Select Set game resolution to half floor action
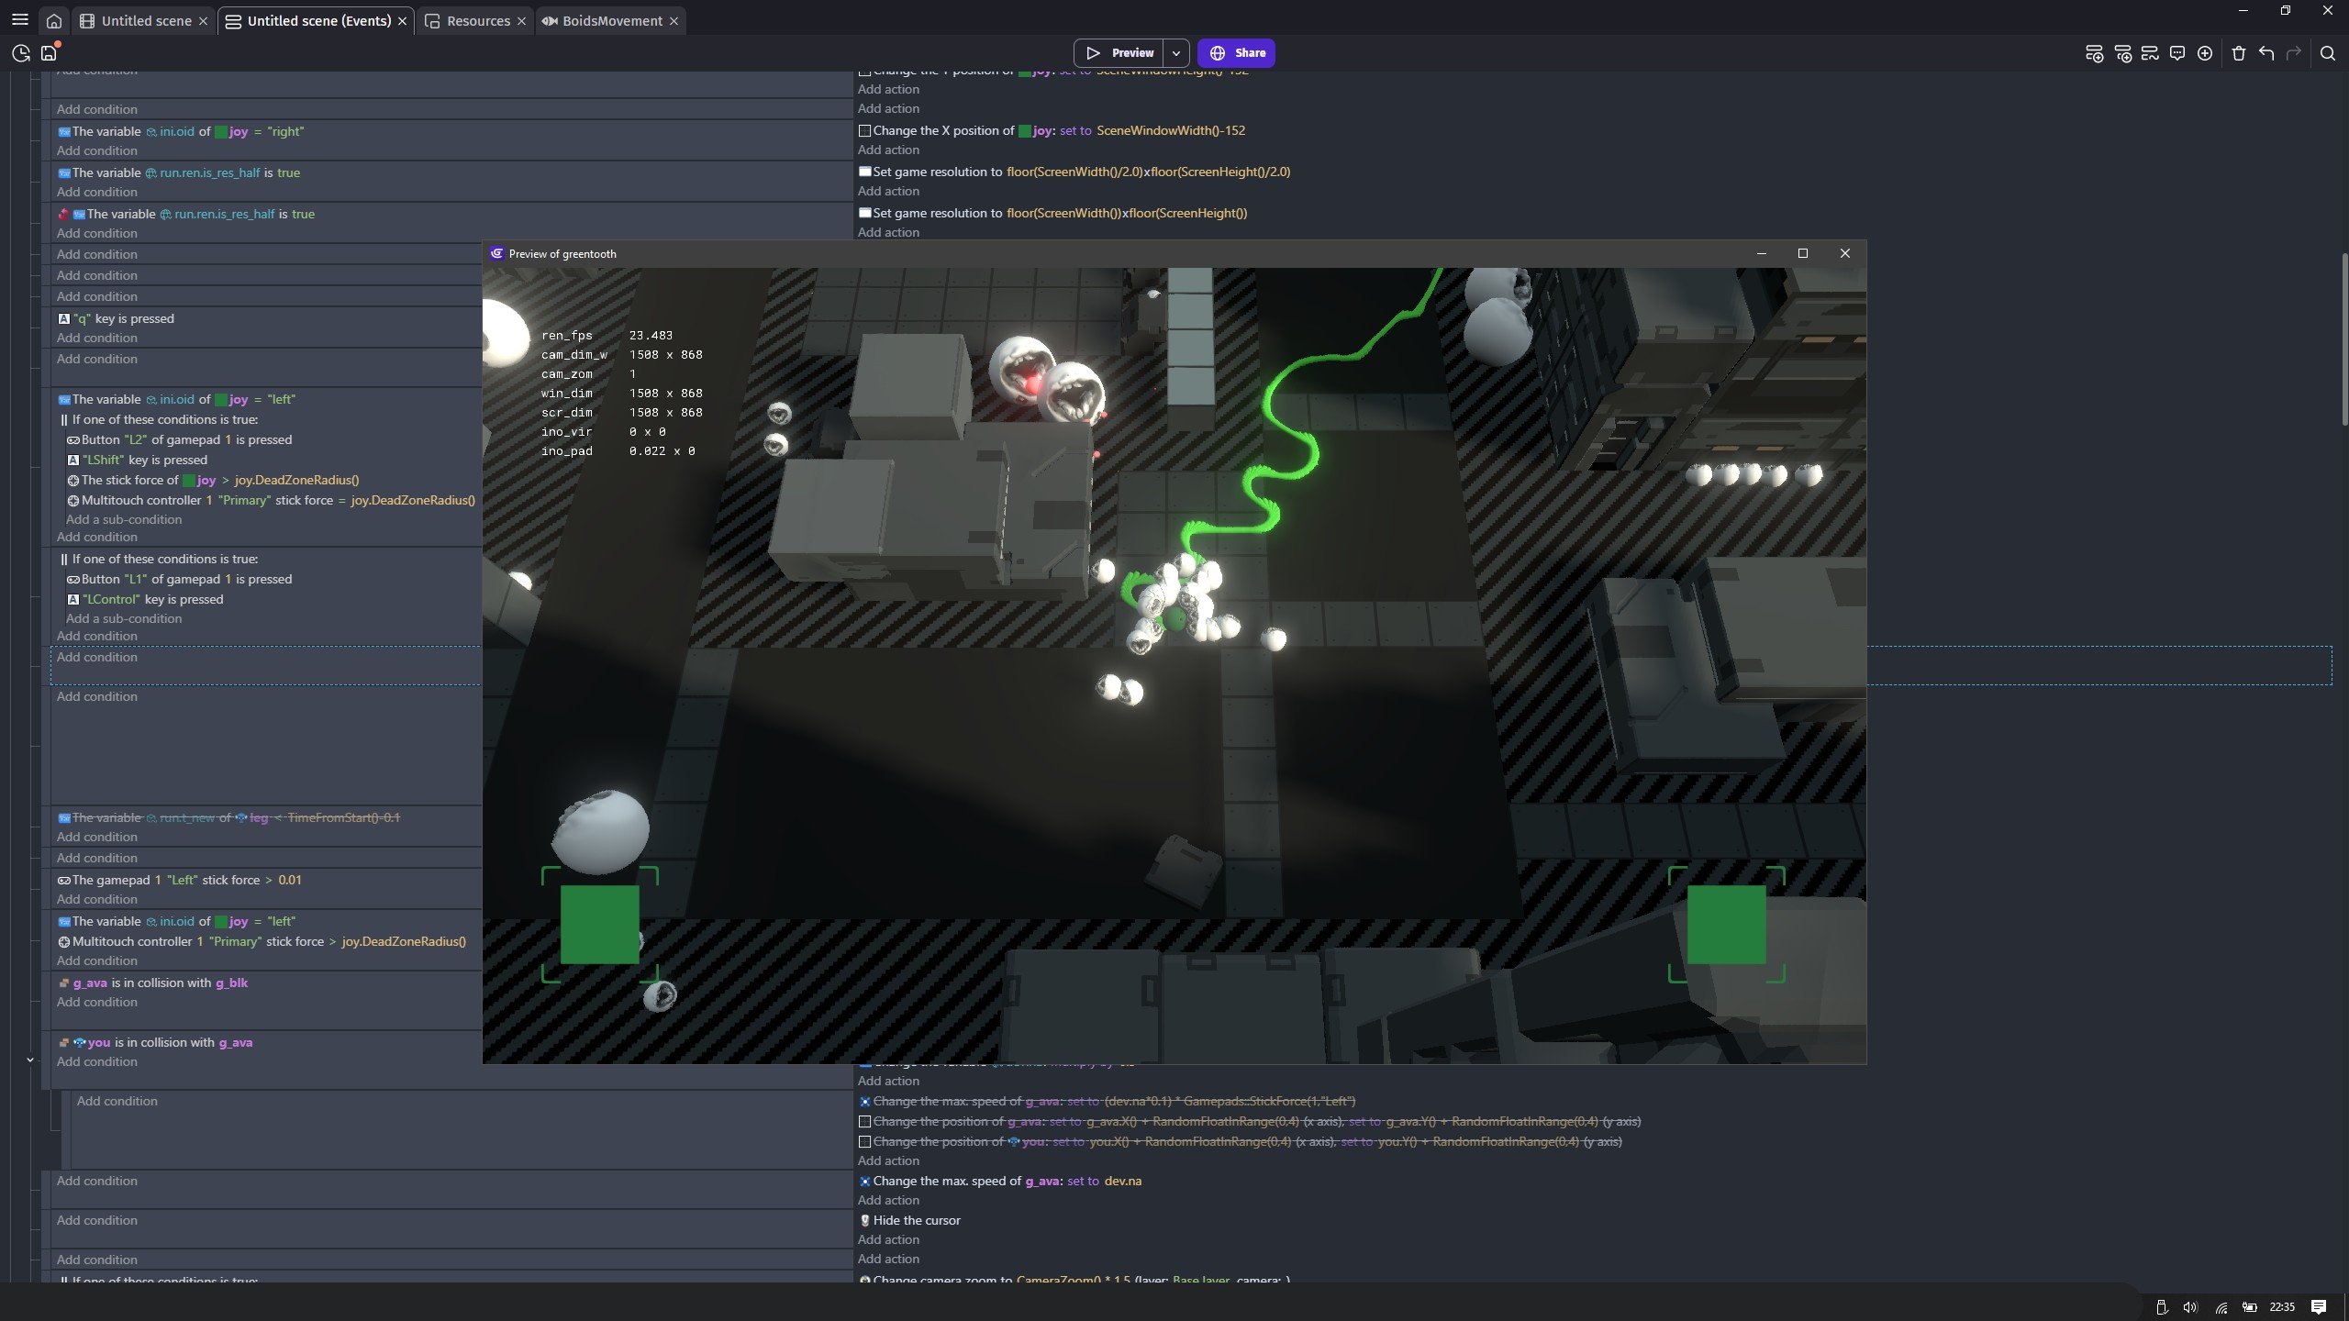This screenshot has width=2349, height=1321. [1074, 172]
